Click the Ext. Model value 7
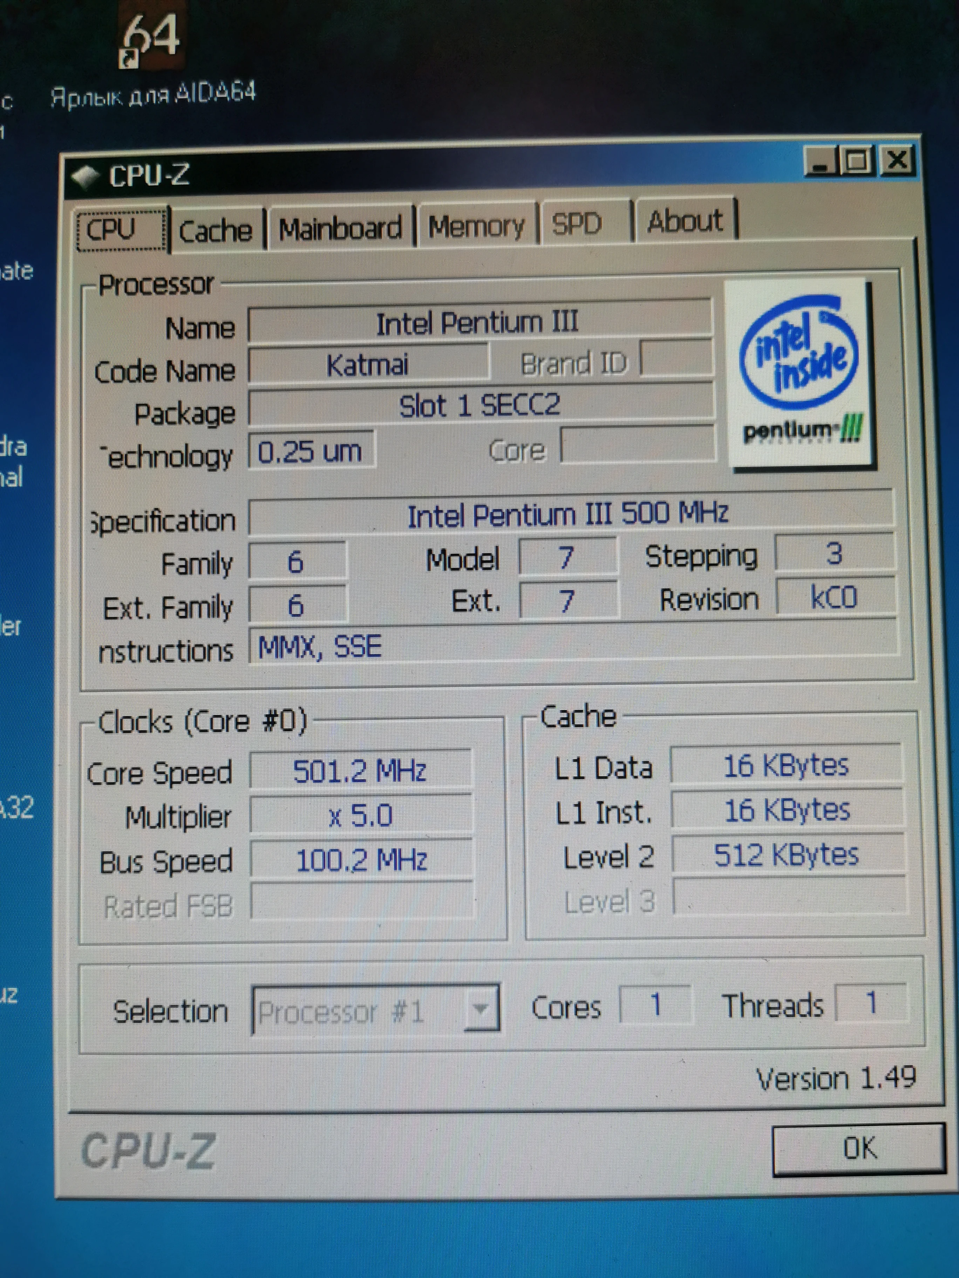The width and height of the screenshot is (959, 1278). coord(568,601)
